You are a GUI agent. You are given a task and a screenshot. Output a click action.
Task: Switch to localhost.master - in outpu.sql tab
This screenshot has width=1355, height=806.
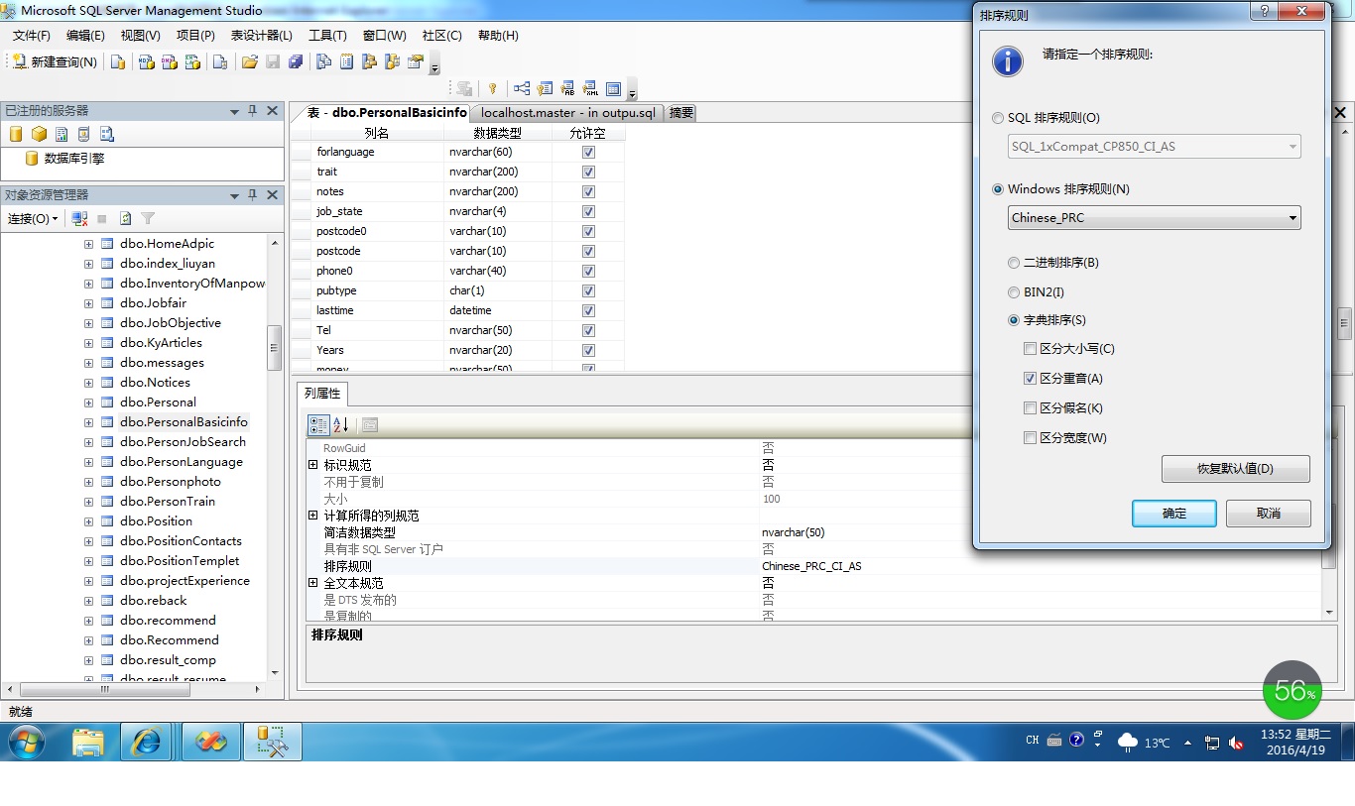567,113
